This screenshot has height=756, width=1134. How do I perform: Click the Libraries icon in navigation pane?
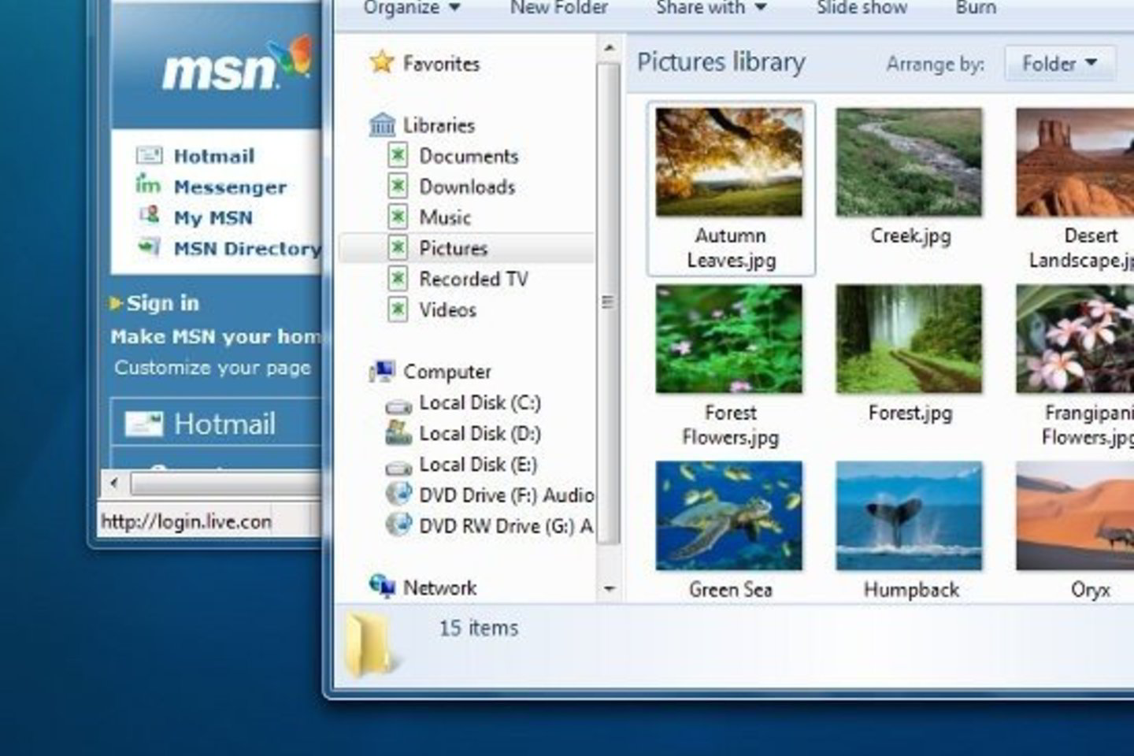tap(382, 124)
